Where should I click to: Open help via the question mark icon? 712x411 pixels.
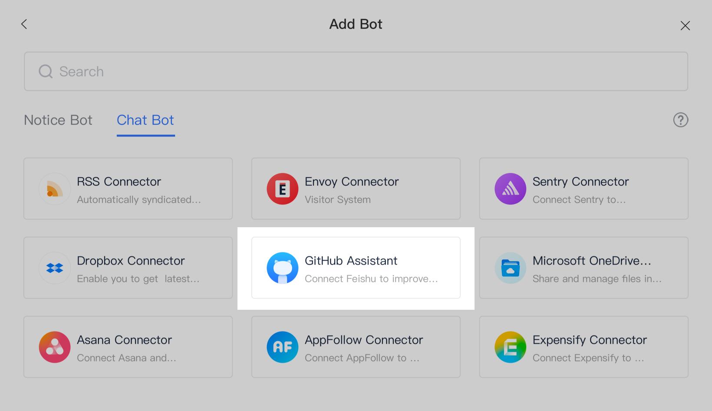680,120
